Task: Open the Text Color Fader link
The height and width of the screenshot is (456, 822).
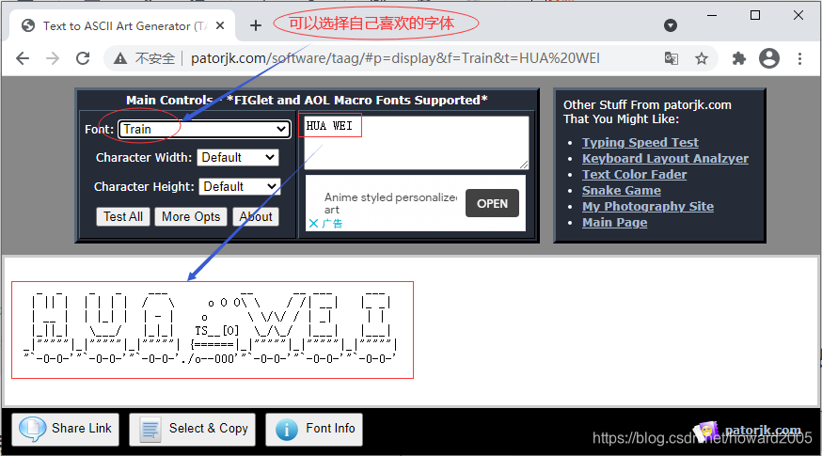Action: click(634, 175)
